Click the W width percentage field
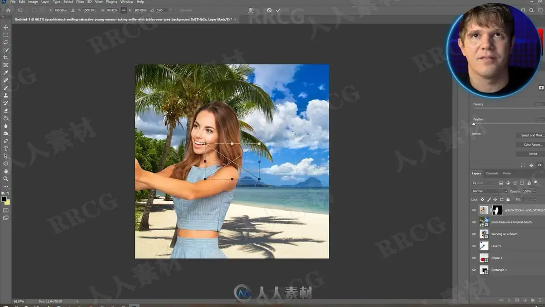 [111, 10]
